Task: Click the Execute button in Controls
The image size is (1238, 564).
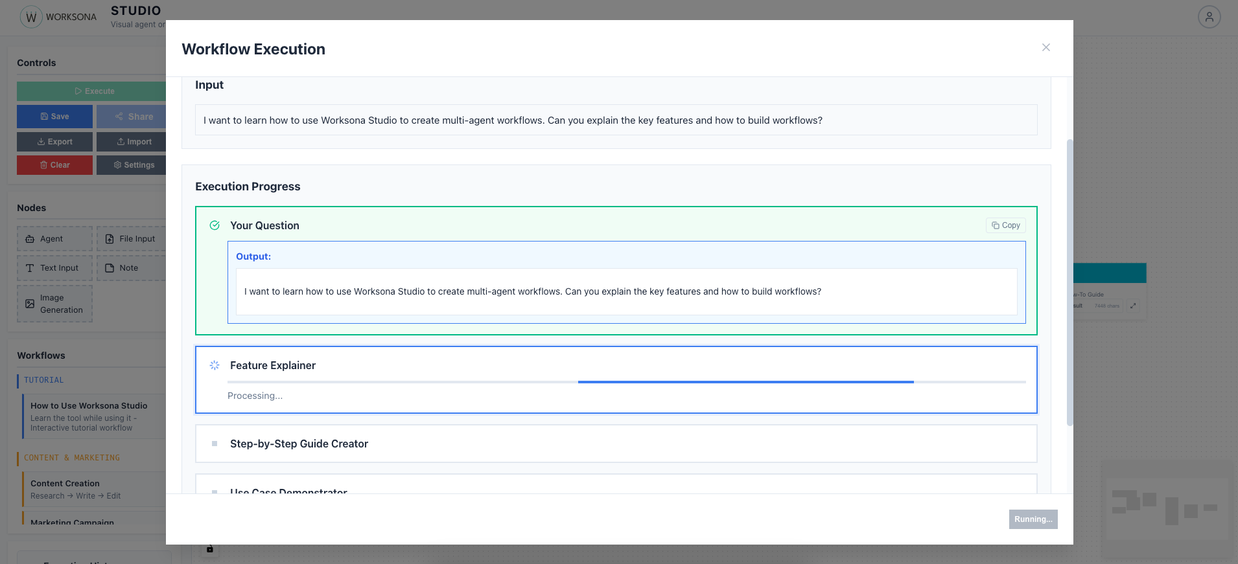Action: click(91, 91)
